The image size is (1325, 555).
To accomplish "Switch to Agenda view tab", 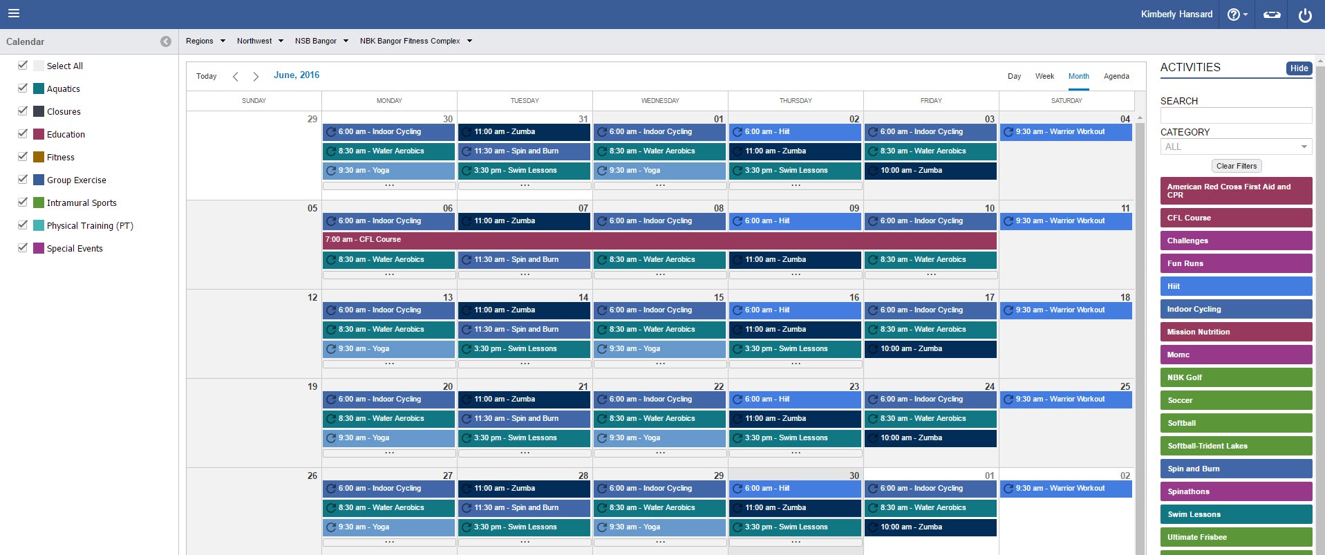I will tap(1116, 77).
